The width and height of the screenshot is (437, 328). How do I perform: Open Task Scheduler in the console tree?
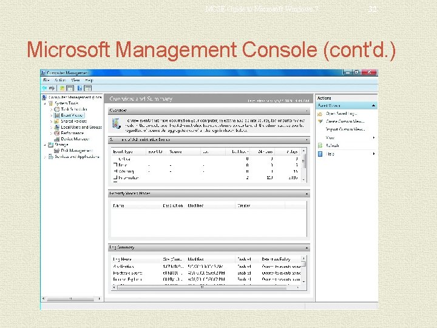coord(74,109)
